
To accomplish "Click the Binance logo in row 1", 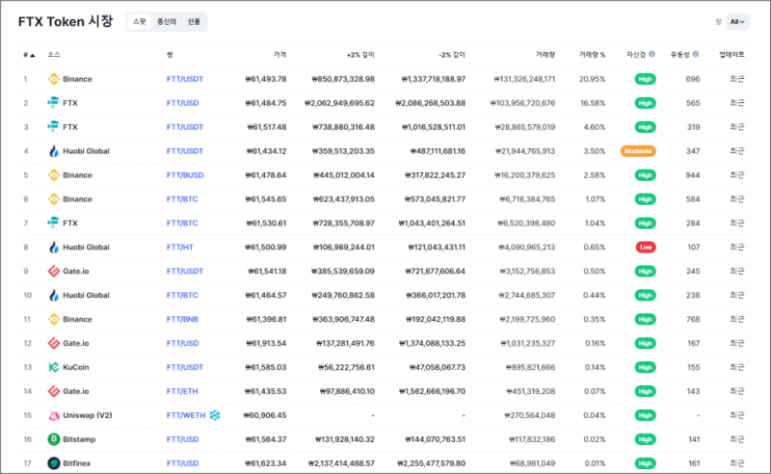I will [54, 79].
